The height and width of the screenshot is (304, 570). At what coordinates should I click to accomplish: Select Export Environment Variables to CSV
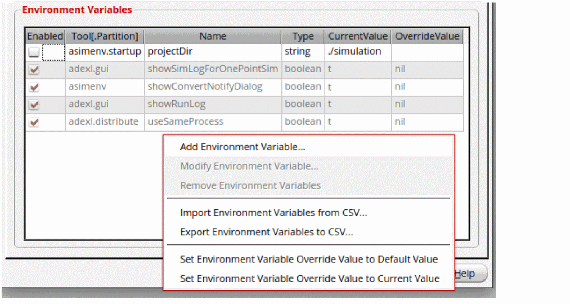click(x=266, y=232)
